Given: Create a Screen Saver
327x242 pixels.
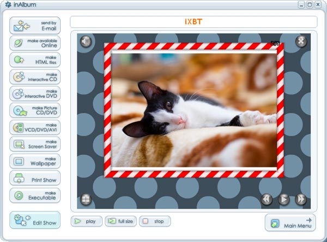Looking at the screenshot, I should coord(35,144).
